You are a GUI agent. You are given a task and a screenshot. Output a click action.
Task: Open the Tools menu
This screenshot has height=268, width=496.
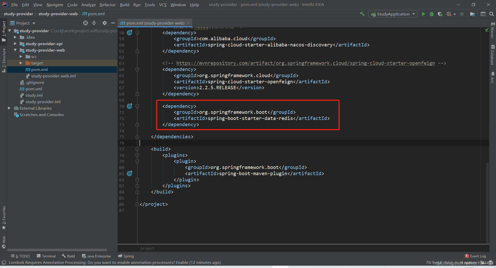[x=150, y=5]
